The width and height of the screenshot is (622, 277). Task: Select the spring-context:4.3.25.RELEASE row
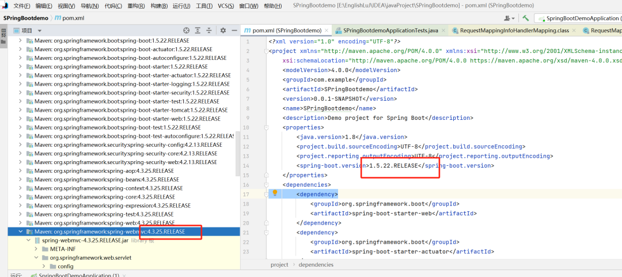123,188
